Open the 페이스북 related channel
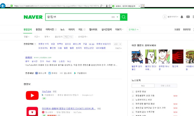194x116 pixels. (41, 73)
